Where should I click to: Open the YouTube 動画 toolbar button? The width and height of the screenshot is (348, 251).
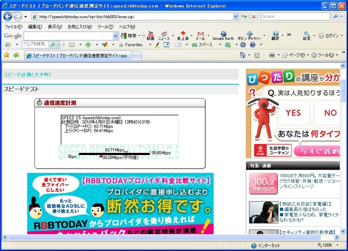coord(151,35)
